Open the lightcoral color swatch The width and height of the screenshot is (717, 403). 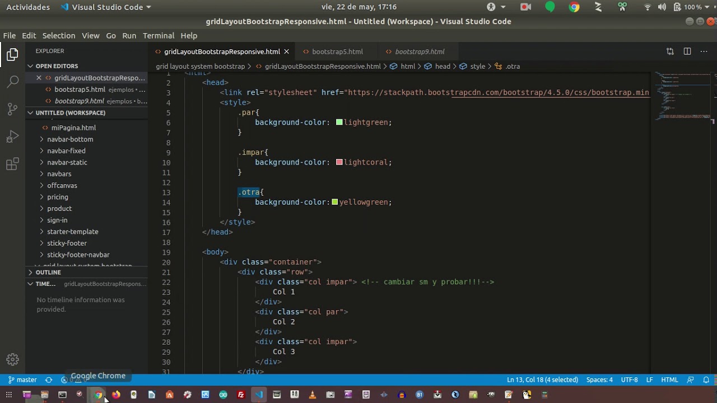(x=339, y=162)
